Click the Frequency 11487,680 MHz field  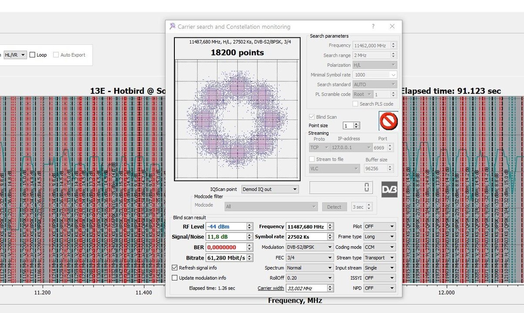(306, 226)
